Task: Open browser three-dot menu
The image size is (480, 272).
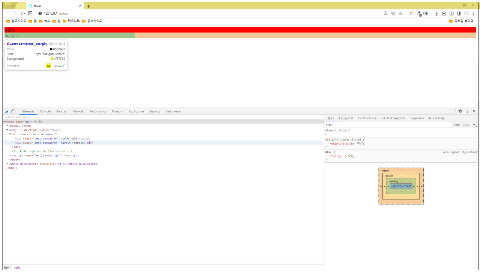Action: click(473, 14)
